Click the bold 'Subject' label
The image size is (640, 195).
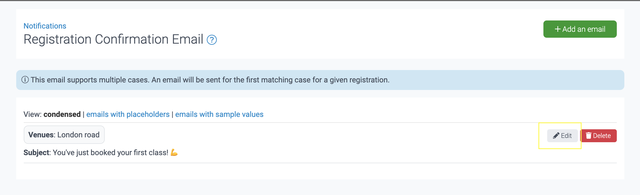[x=36, y=152]
